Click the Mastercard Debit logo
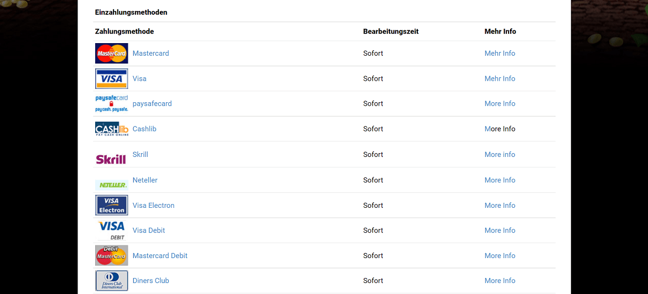 (x=111, y=255)
